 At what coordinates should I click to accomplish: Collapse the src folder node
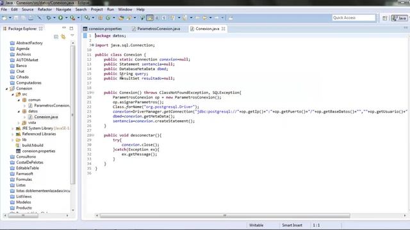(12, 95)
